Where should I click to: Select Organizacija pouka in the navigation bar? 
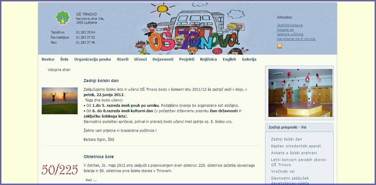coord(93,59)
